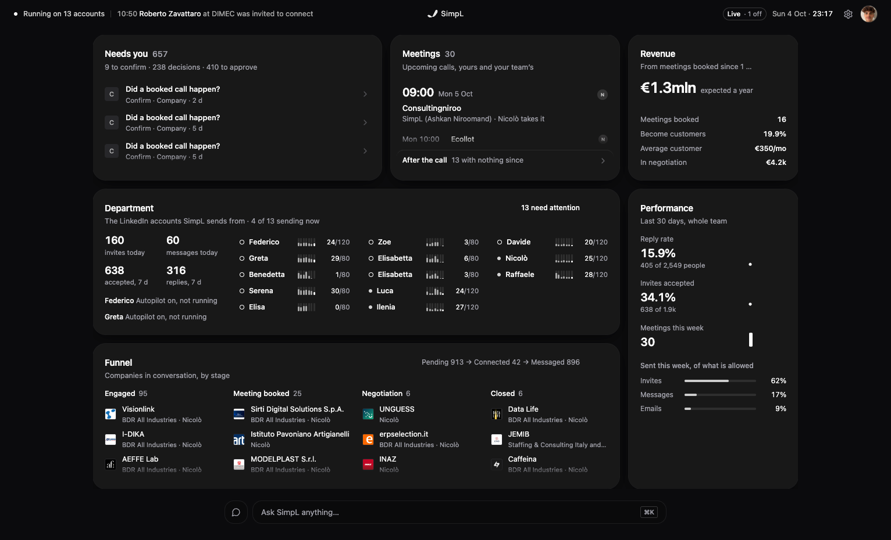Click the Meeting booked 25 stage heading
This screenshot has height=540, width=891.
coord(268,394)
